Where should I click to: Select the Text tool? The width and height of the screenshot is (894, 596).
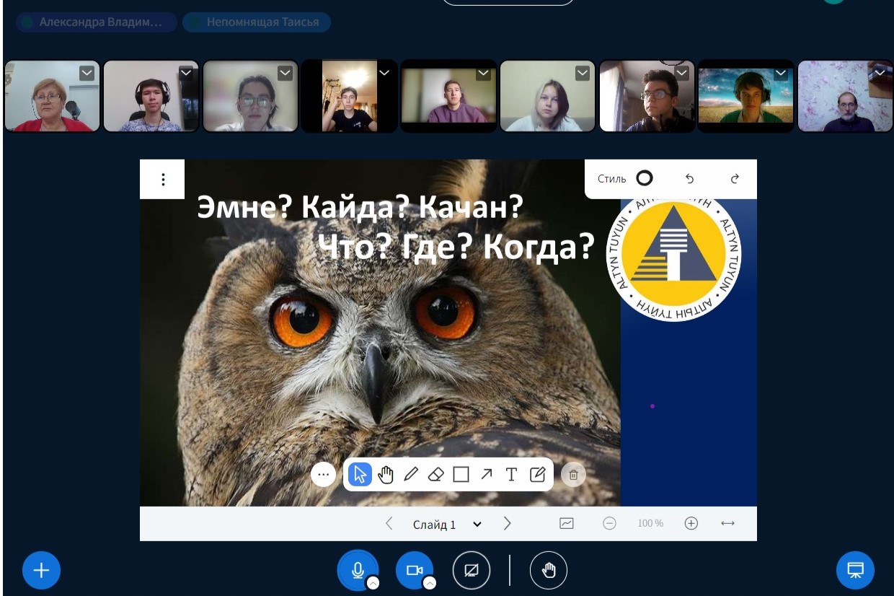511,474
